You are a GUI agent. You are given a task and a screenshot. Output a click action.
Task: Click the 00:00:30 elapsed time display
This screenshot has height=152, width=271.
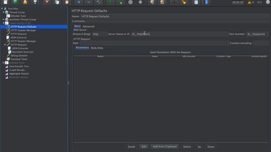(x=238, y=2)
